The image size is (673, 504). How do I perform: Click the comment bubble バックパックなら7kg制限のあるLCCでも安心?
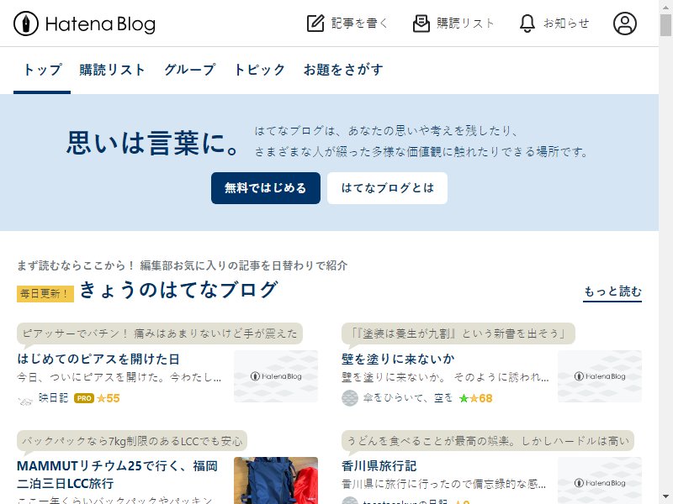(x=132, y=440)
